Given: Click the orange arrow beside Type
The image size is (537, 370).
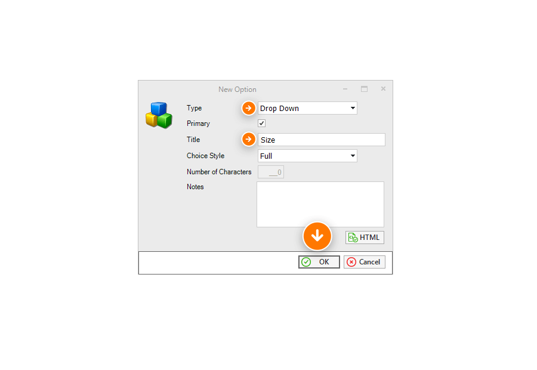Looking at the screenshot, I should coord(249,108).
